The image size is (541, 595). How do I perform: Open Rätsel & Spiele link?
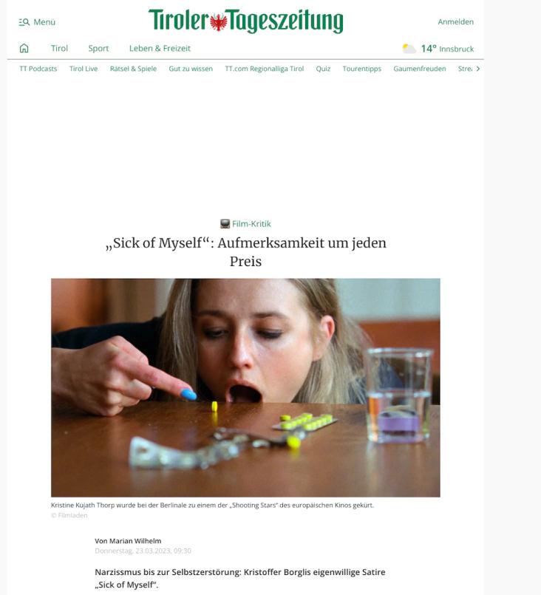[133, 69]
